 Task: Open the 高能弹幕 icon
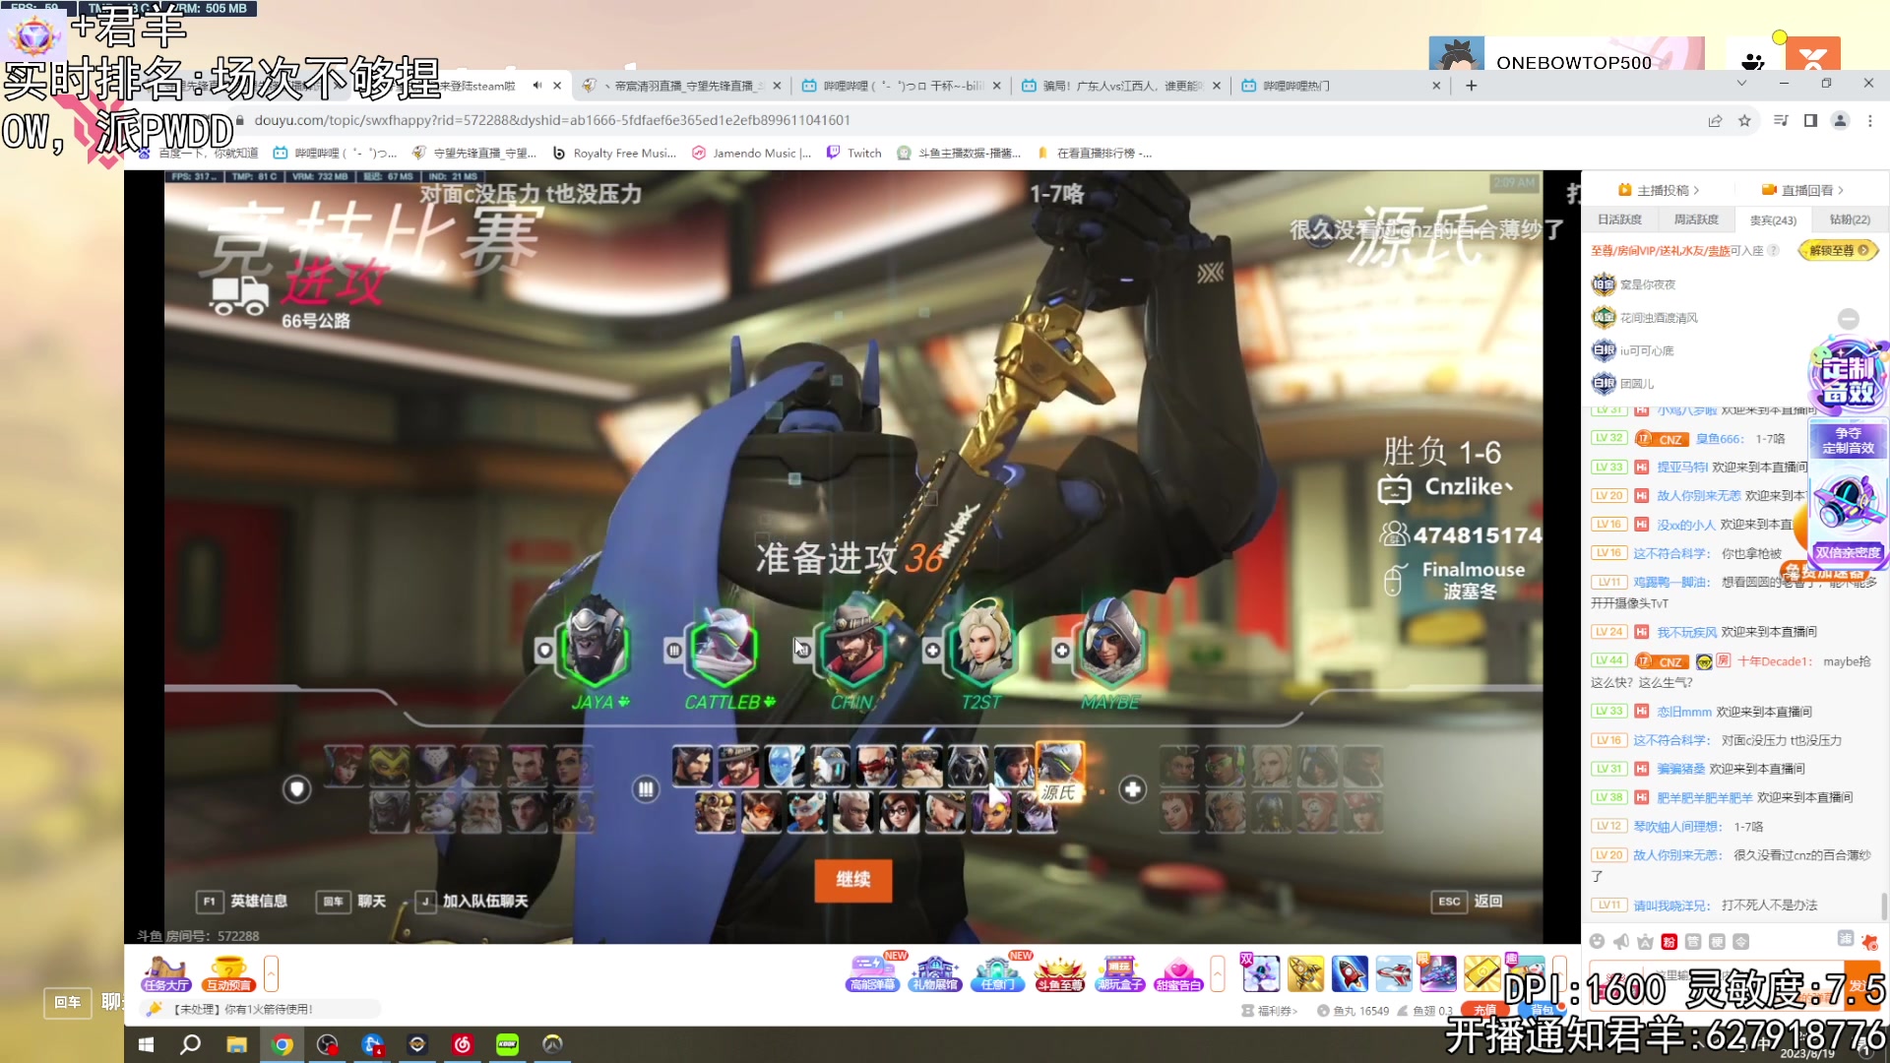pyautogui.click(x=873, y=973)
